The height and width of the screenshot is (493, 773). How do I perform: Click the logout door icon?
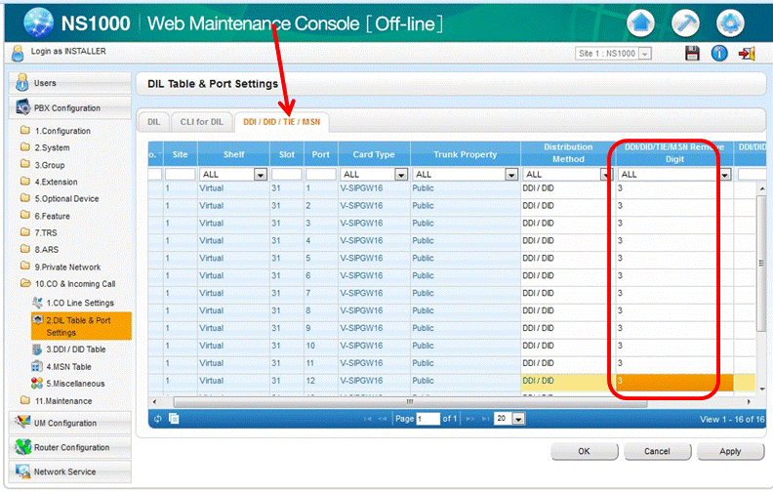click(x=748, y=54)
